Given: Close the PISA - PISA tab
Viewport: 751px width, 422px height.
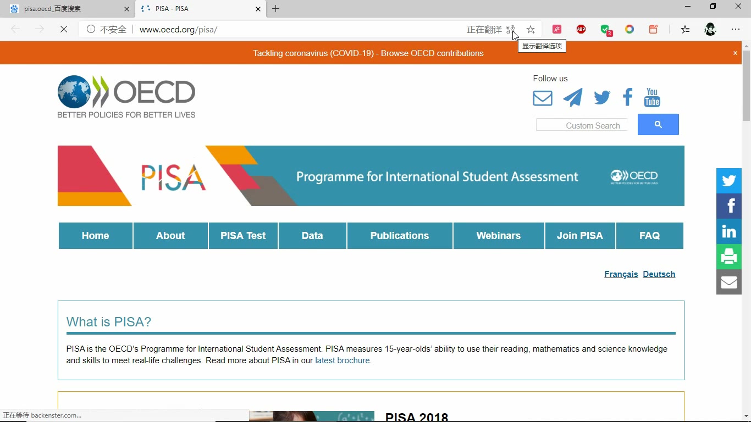Looking at the screenshot, I should pos(258,9).
